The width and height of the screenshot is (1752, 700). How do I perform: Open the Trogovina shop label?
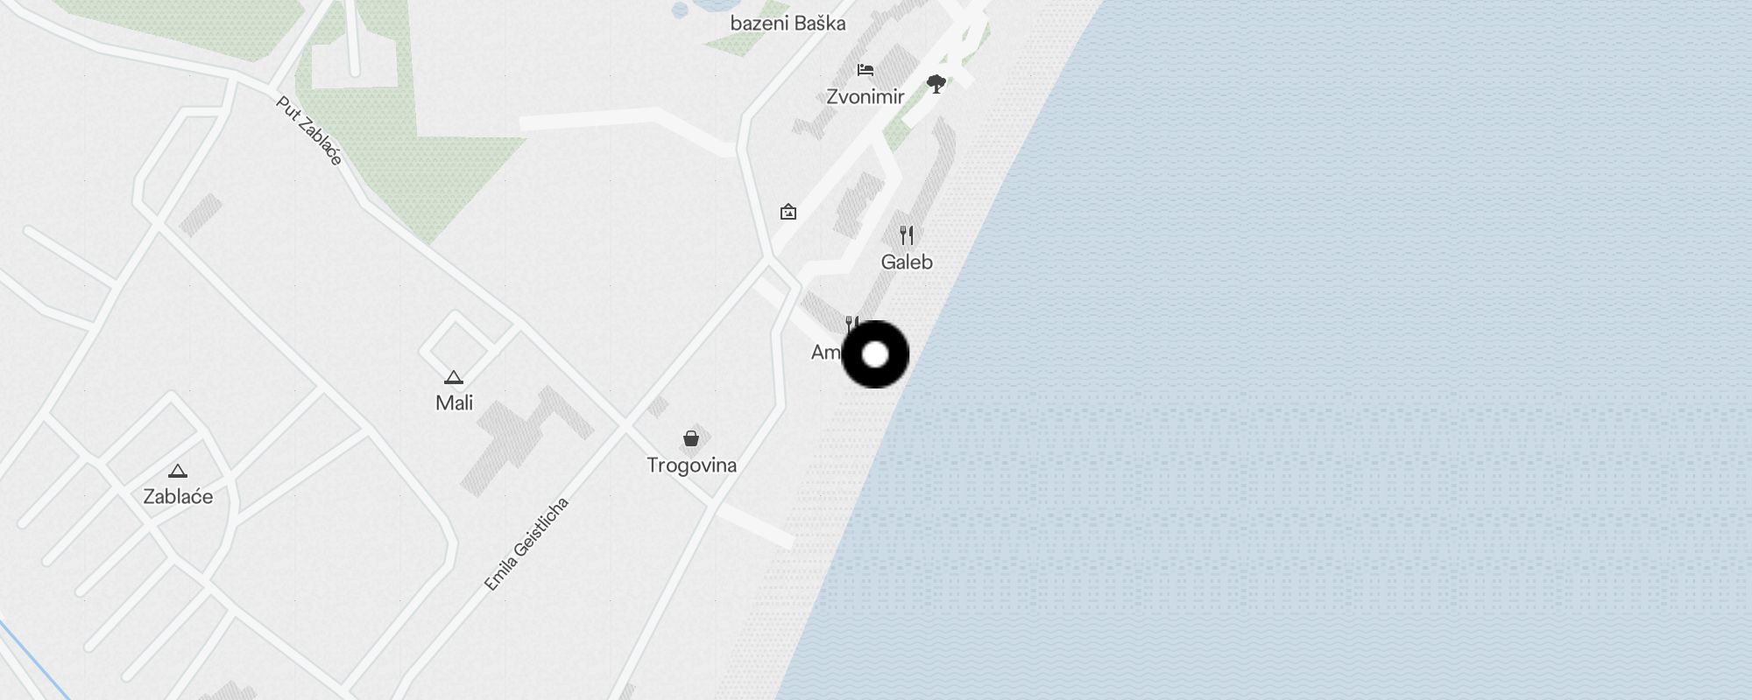tap(691, 465)
